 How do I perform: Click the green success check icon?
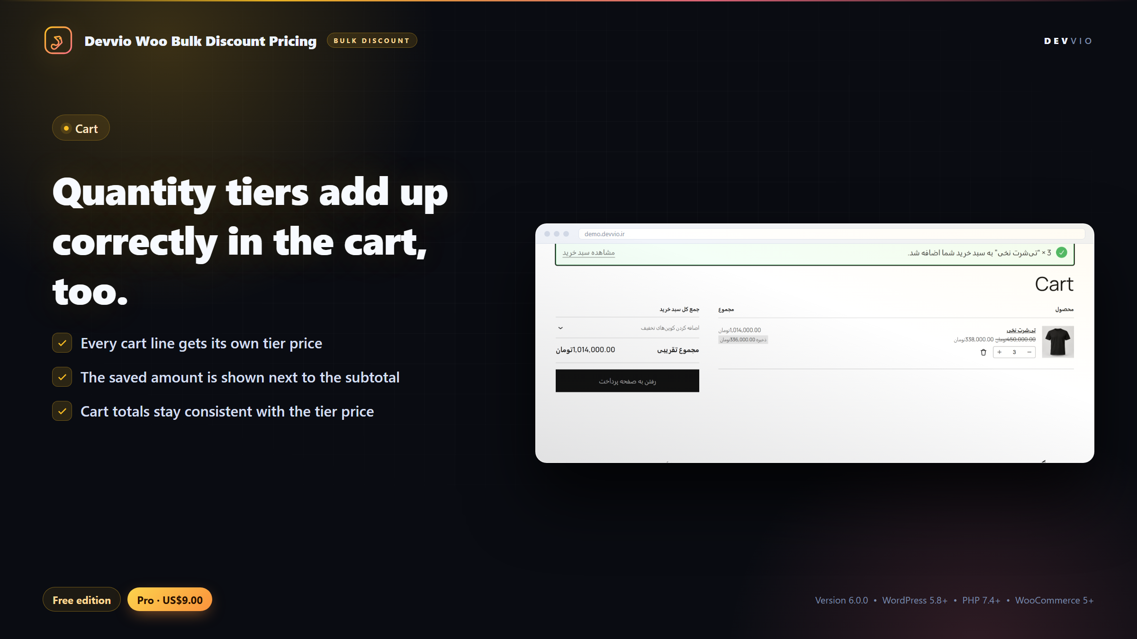(x=1062, y=253)
